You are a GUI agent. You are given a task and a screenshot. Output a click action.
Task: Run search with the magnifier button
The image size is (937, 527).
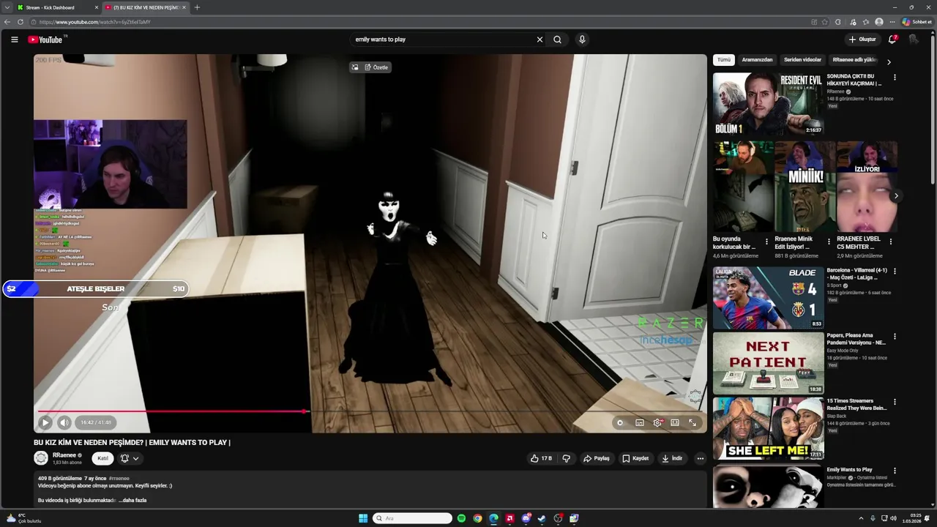click(x=557, y=40)
